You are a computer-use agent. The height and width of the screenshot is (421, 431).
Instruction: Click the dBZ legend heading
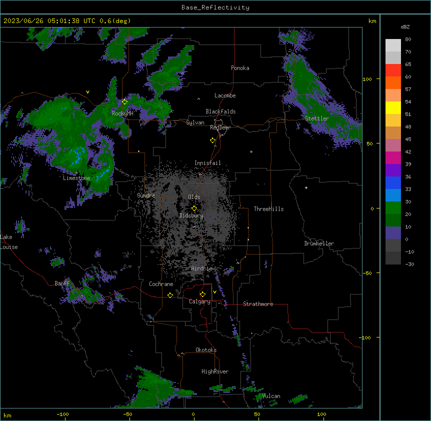coord(405,26)
